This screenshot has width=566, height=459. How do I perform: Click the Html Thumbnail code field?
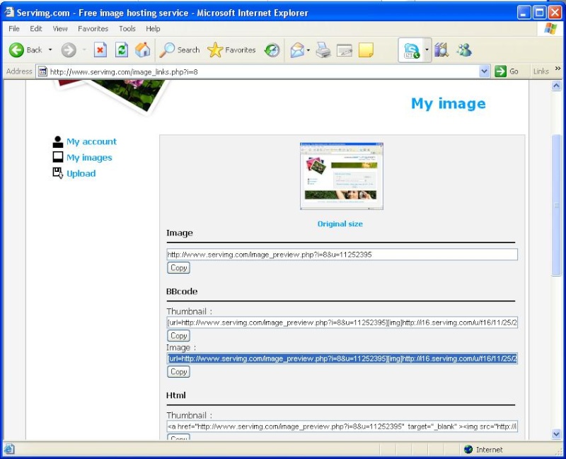coord(342,426)
